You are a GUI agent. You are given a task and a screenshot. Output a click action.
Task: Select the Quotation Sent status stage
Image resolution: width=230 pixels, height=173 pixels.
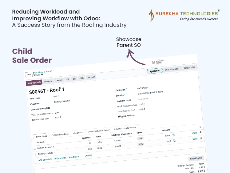(172, 69)
